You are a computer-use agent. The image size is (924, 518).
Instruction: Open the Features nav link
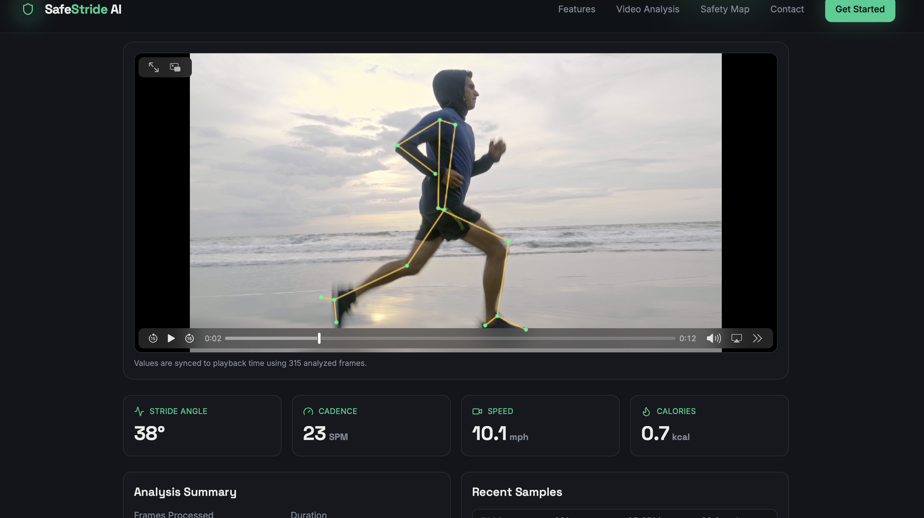pos(576,9)
